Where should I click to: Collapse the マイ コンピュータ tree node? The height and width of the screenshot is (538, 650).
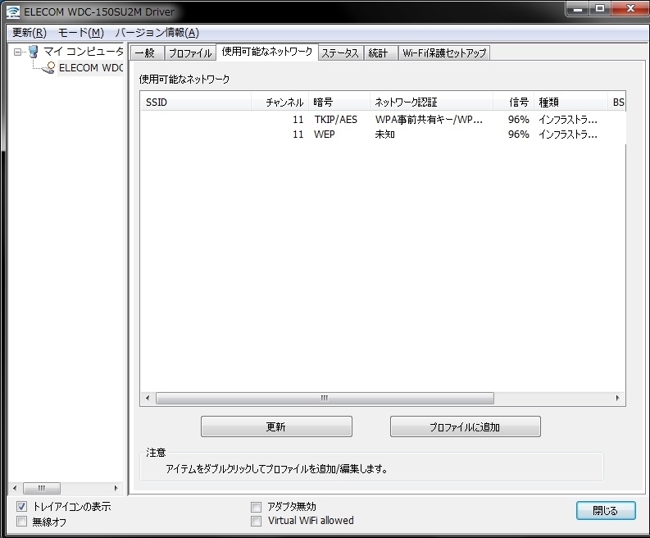pos(17,52)
